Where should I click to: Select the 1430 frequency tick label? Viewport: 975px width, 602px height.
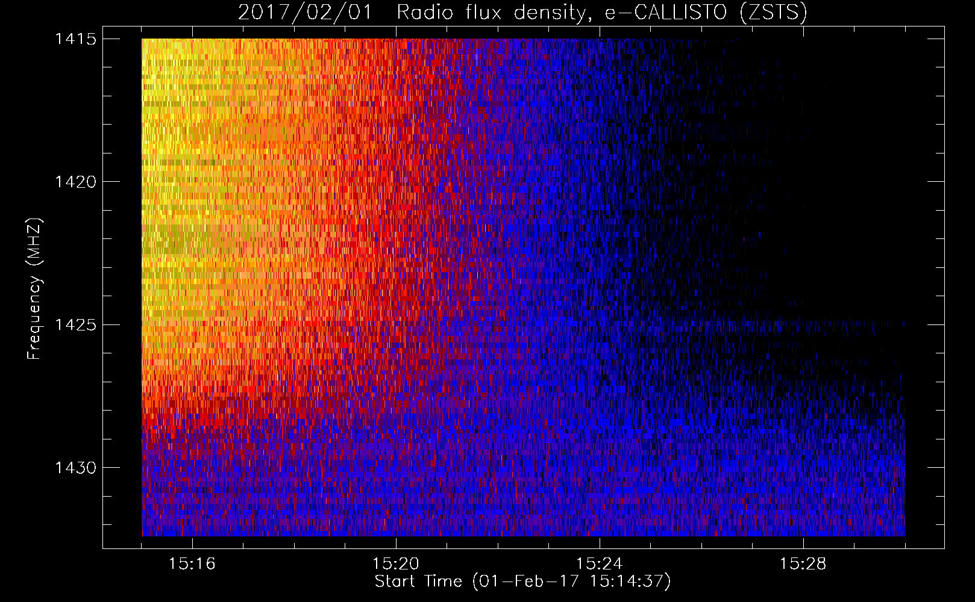(x=75, y=468)
